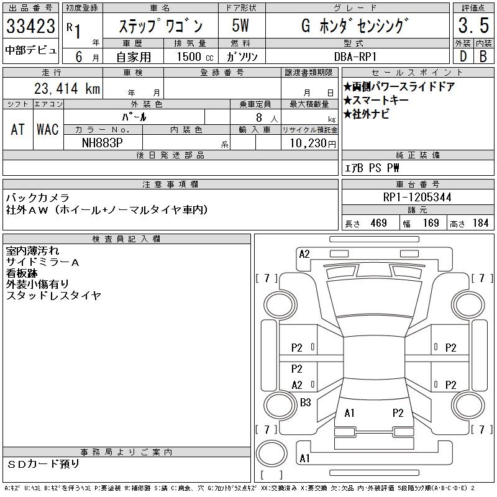Select the リサイクル預託金 header
This screenshot has height=497, width=497.
coord(309,130)
